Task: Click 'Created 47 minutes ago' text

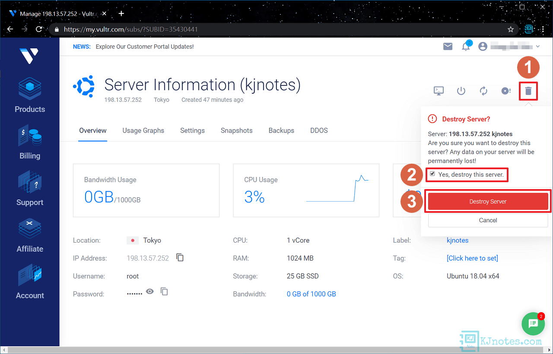Action: (212, 100)
